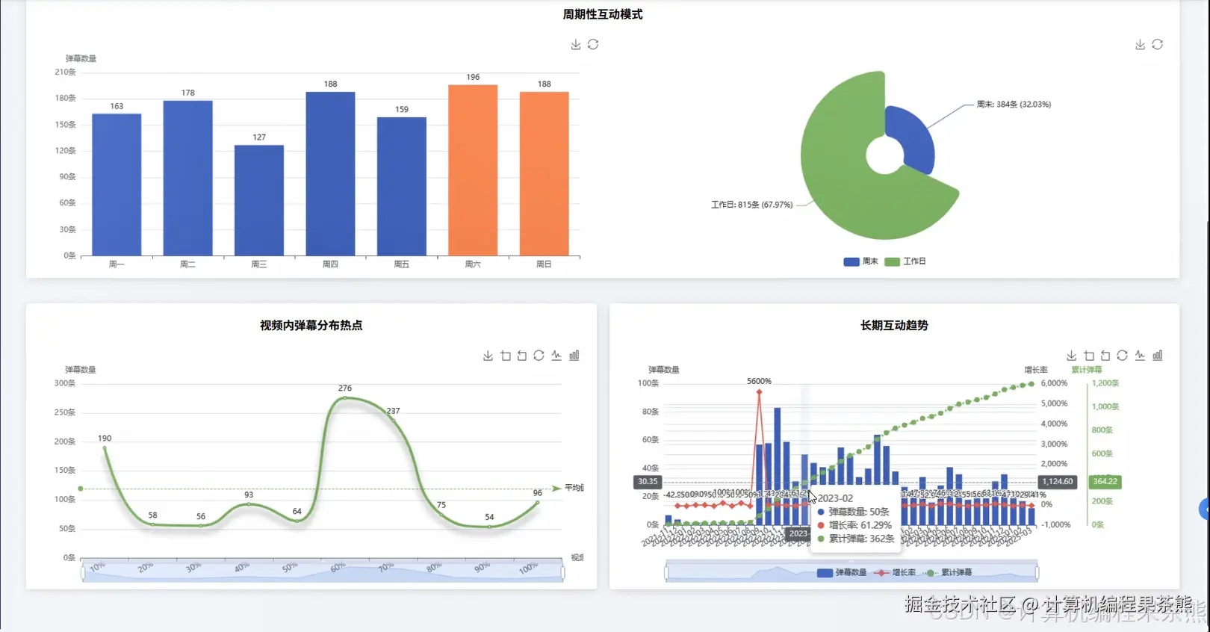Click the right zoom handle under the trend chart
1210x632 pixels.
1037,573
